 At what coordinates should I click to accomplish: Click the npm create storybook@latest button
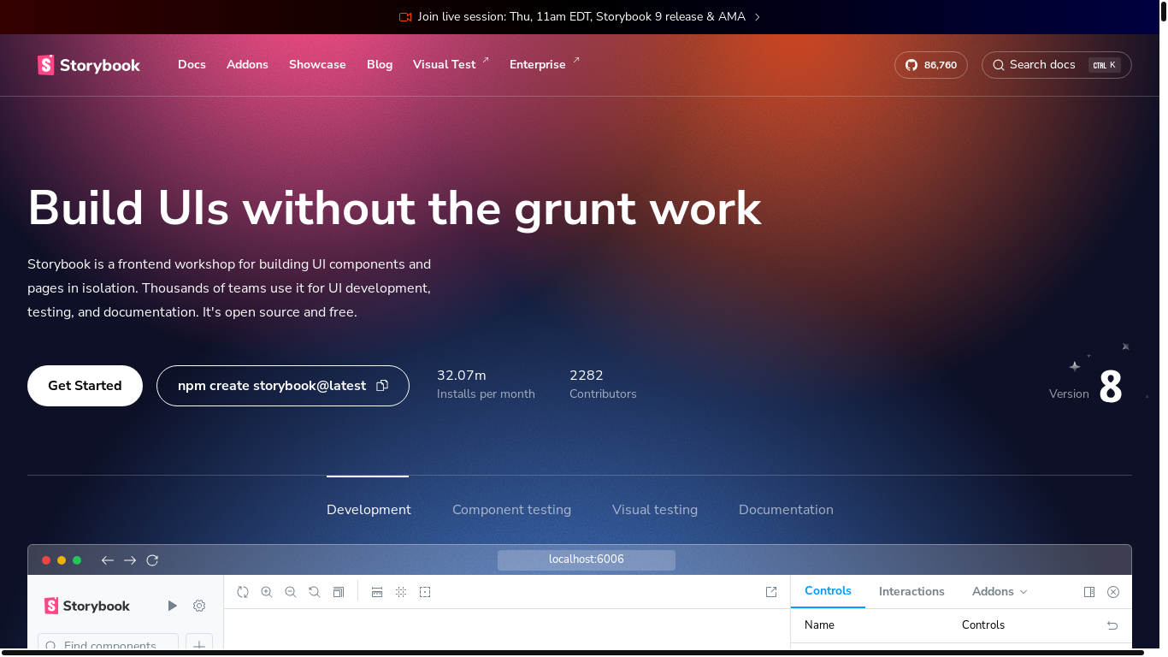click(x=283, y=386)
